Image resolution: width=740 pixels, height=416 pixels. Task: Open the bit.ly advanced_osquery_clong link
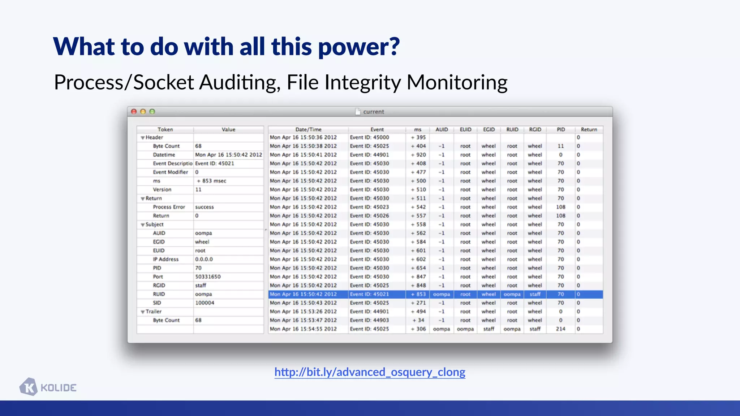tap(370, 372)
